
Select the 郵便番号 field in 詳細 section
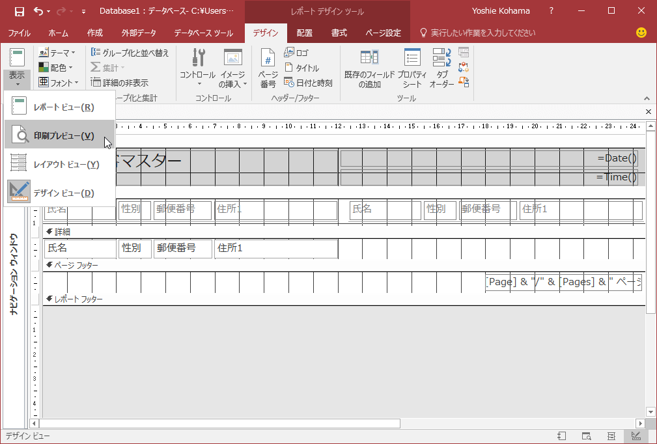(183, 249)
